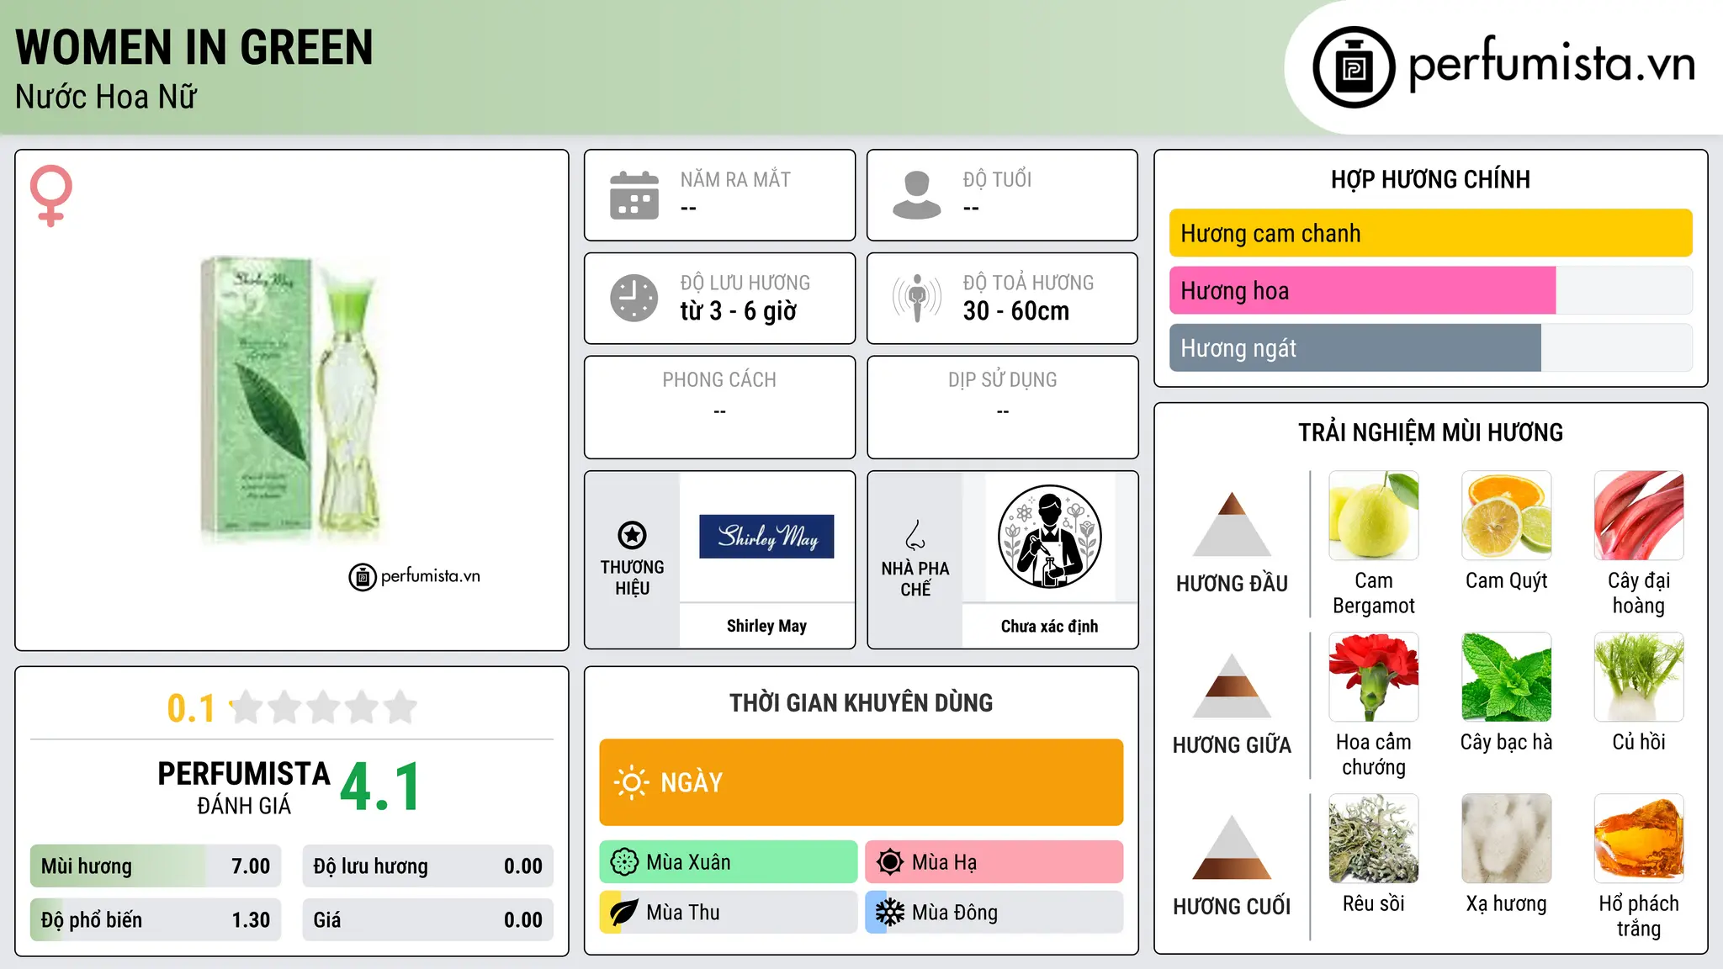
Task: Click the 30 - 60cm sillage value
Action: point(1016,311)
